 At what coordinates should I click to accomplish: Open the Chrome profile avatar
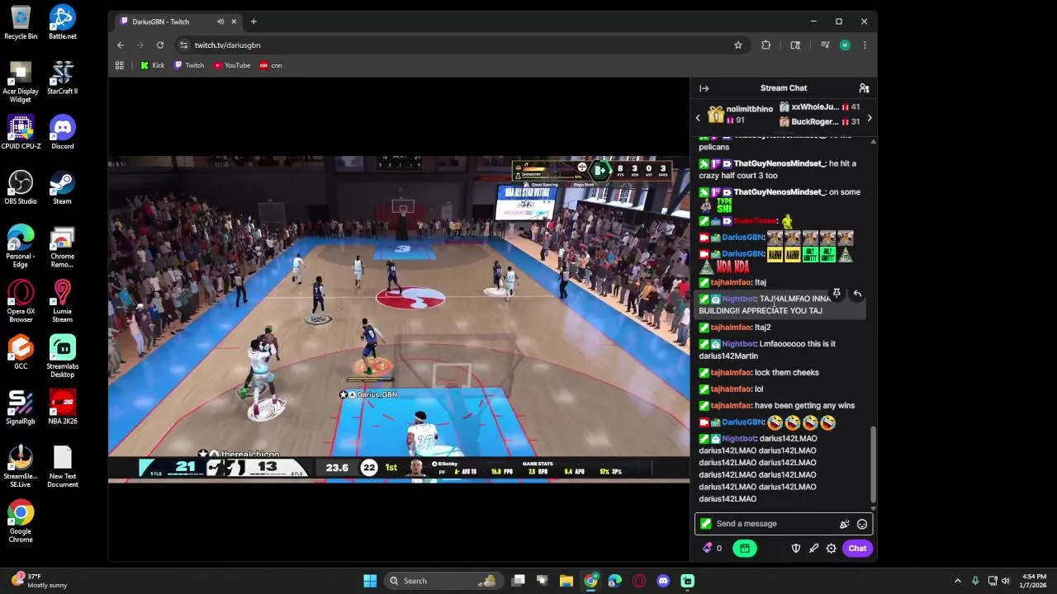(x=845, y=45)
